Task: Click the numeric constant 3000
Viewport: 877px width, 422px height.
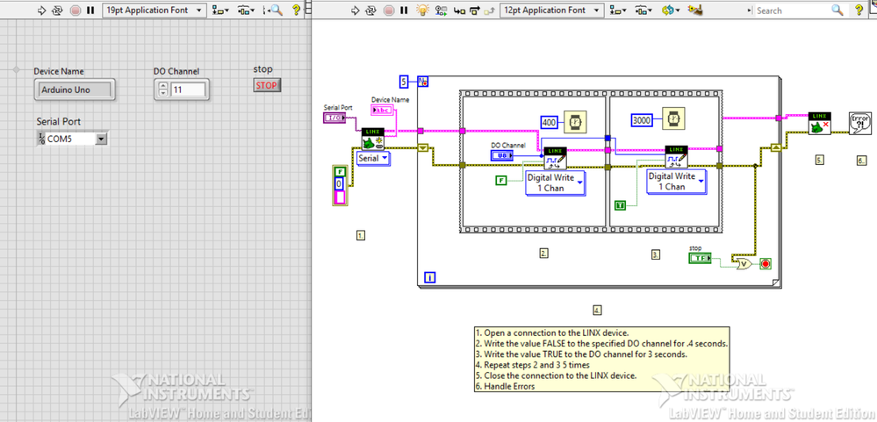Action: (x=643, y=119)
